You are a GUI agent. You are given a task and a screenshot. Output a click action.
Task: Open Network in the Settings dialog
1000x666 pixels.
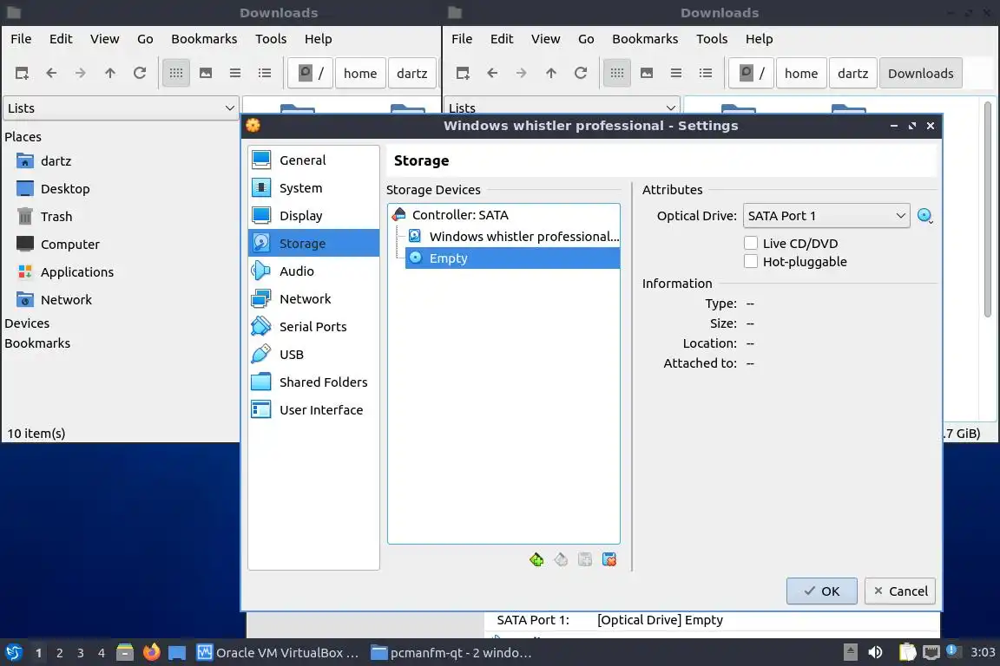point(313,299)
